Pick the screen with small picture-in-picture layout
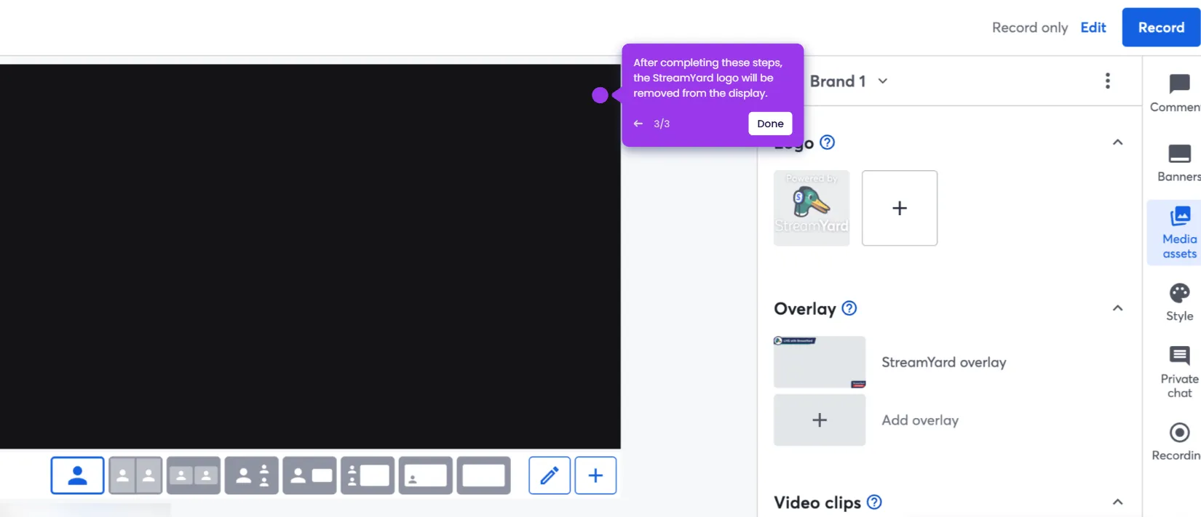This screenshot has width=1201, height=517. [426, 476]
